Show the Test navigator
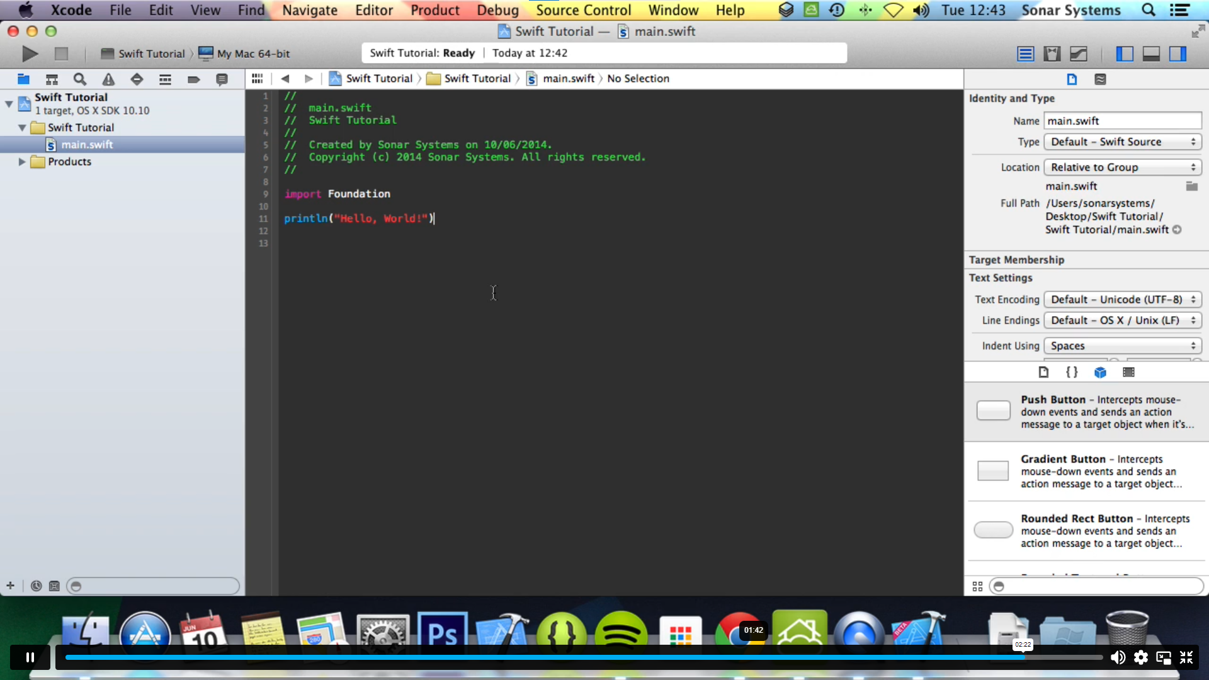This screenshot has height=680, width=1209. (137, 79)
